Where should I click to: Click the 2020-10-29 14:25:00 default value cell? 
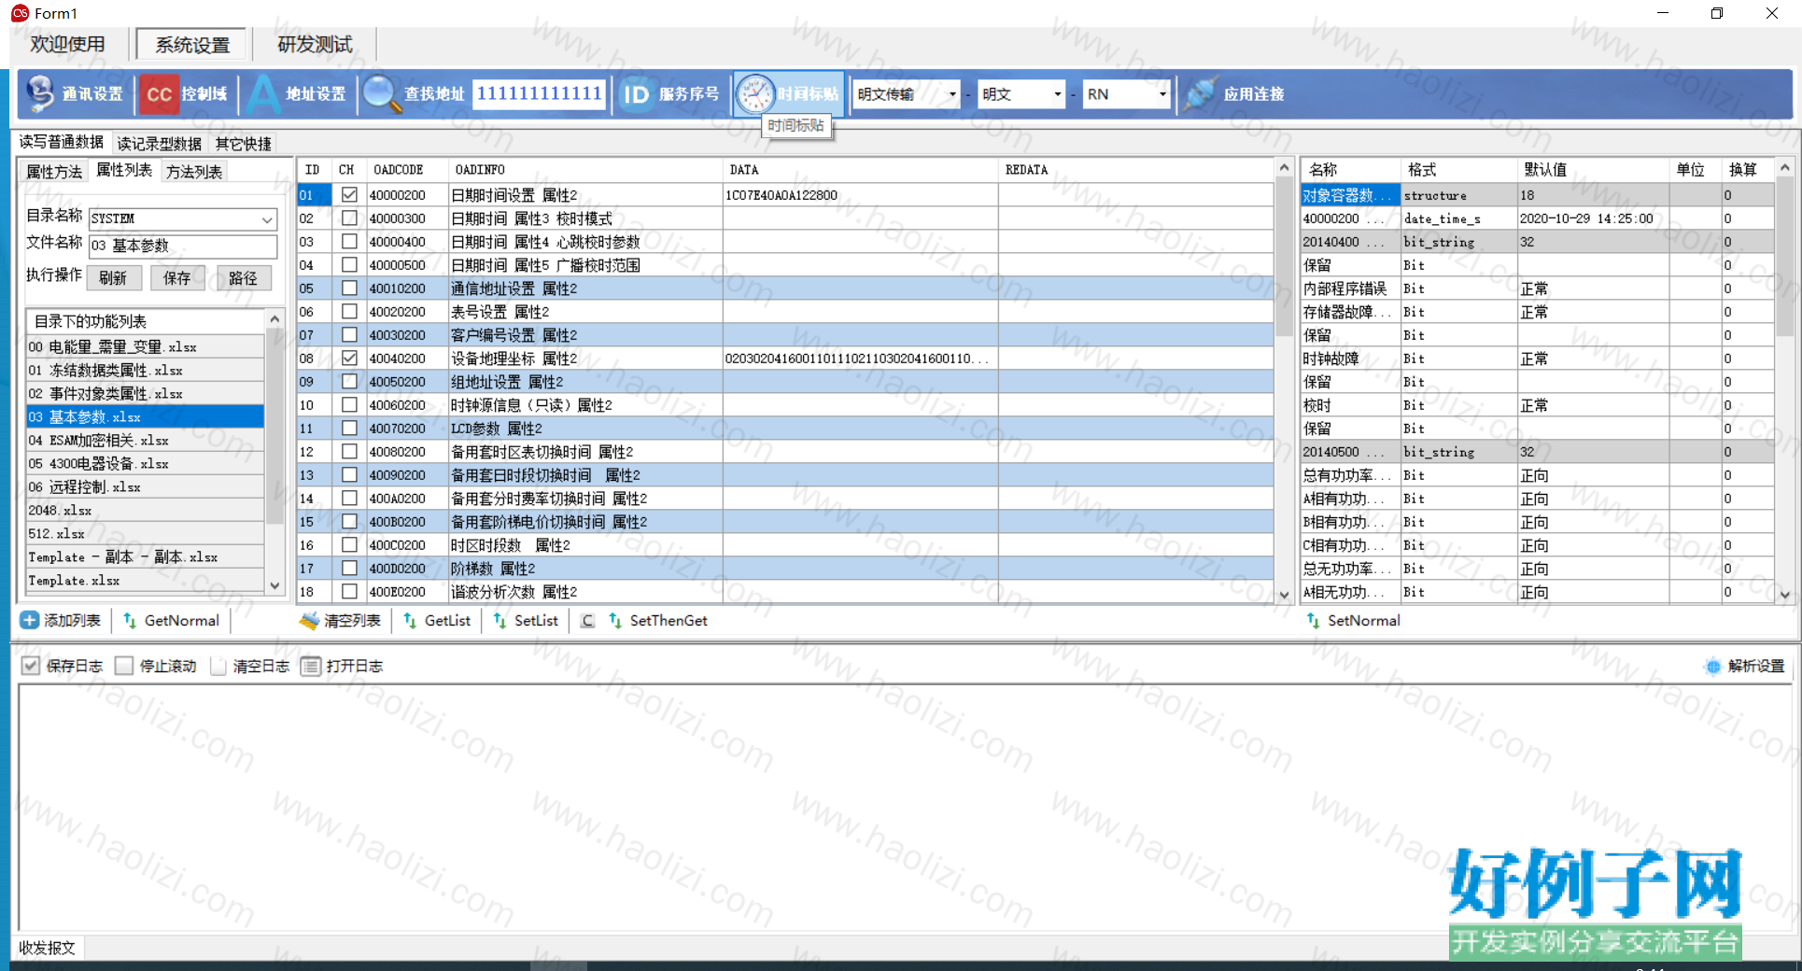[x=1593, y=218]
